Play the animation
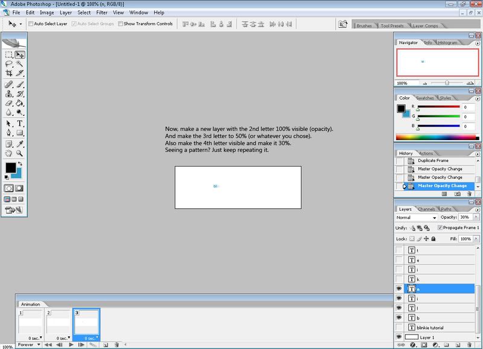 click(x=71, y=345)
